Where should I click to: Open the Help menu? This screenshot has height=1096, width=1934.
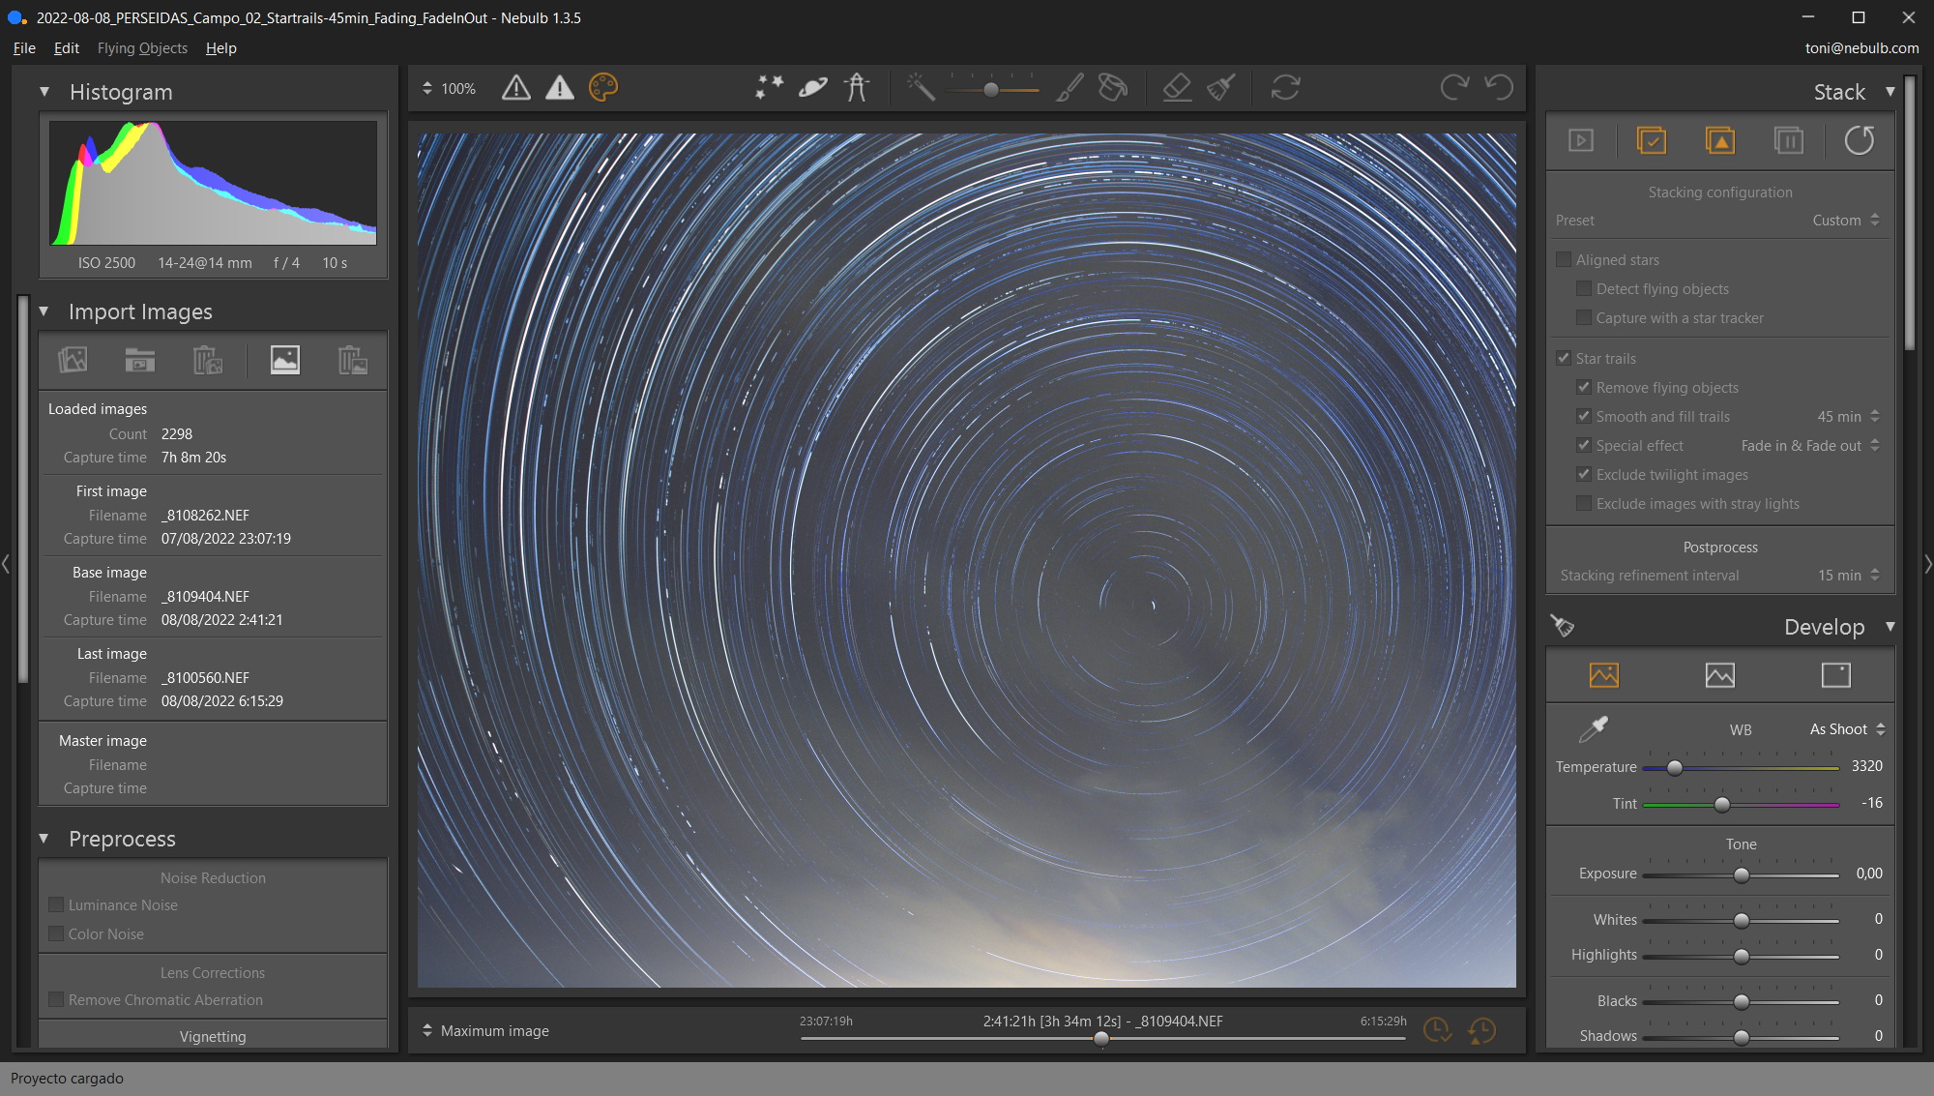[220, 48]
